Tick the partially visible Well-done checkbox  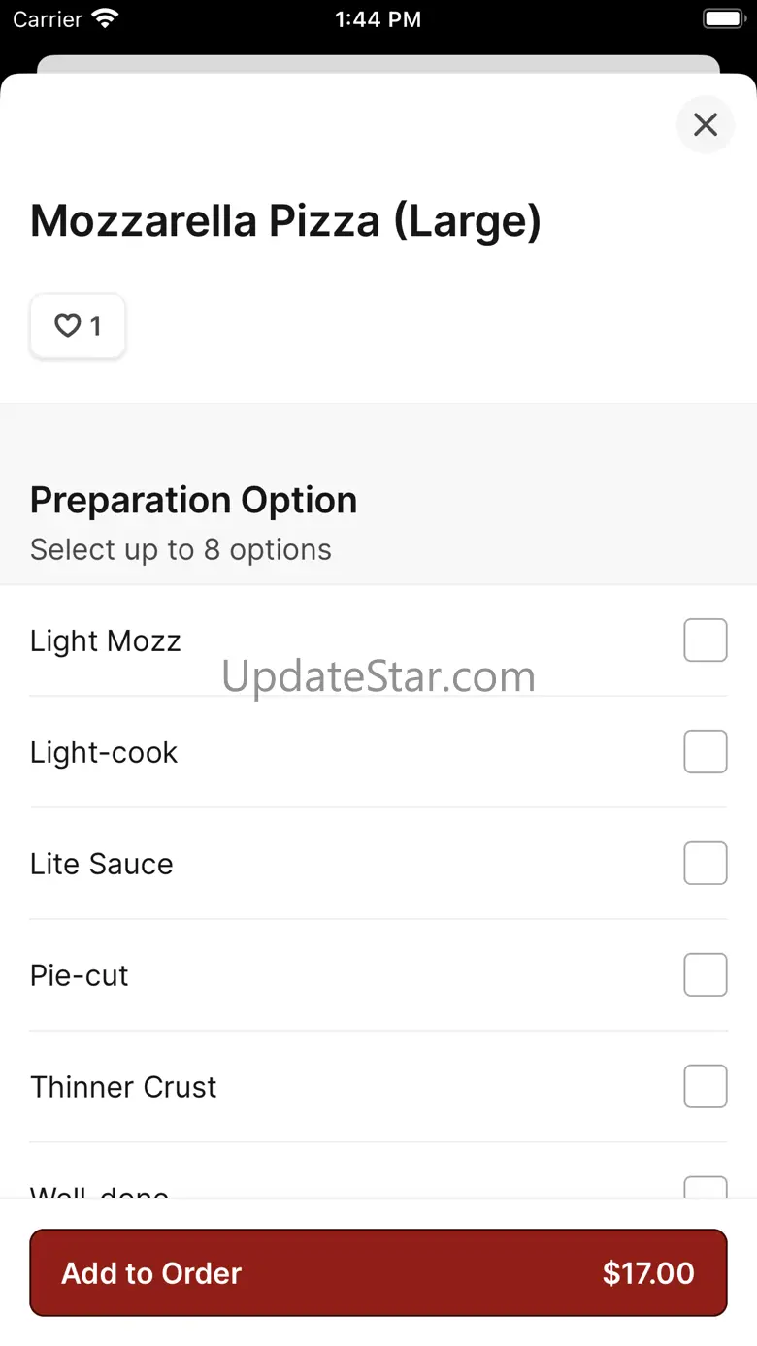[x=706, y=1188]
